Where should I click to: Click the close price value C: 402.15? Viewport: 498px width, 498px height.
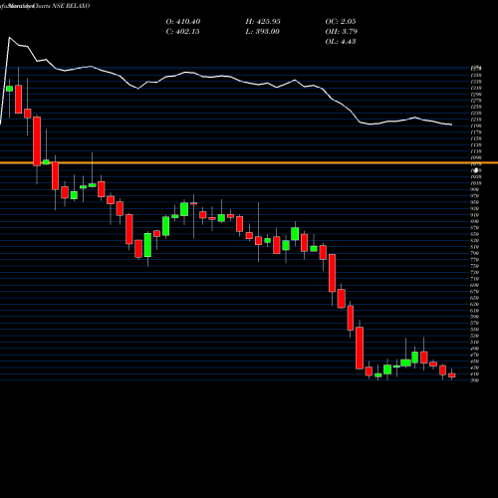click(x=183, y=32)
